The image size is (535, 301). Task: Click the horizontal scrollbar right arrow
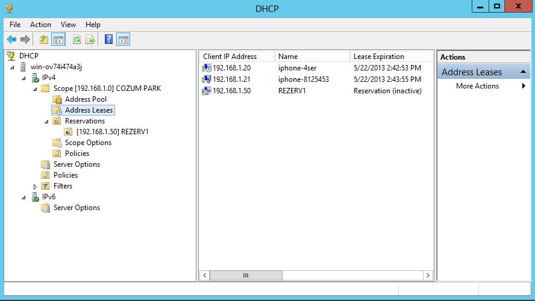(428, 275)
